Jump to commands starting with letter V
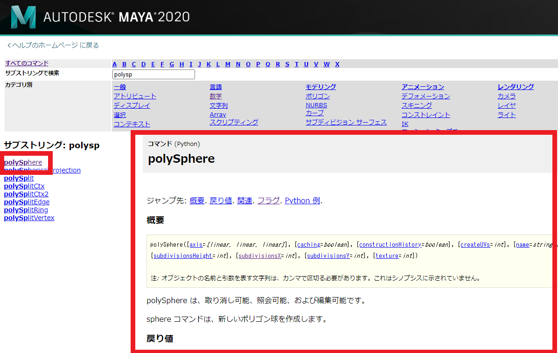 [316, 64]
